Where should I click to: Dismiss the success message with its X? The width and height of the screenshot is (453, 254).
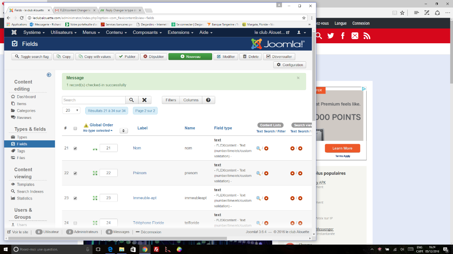pos(298,78)
